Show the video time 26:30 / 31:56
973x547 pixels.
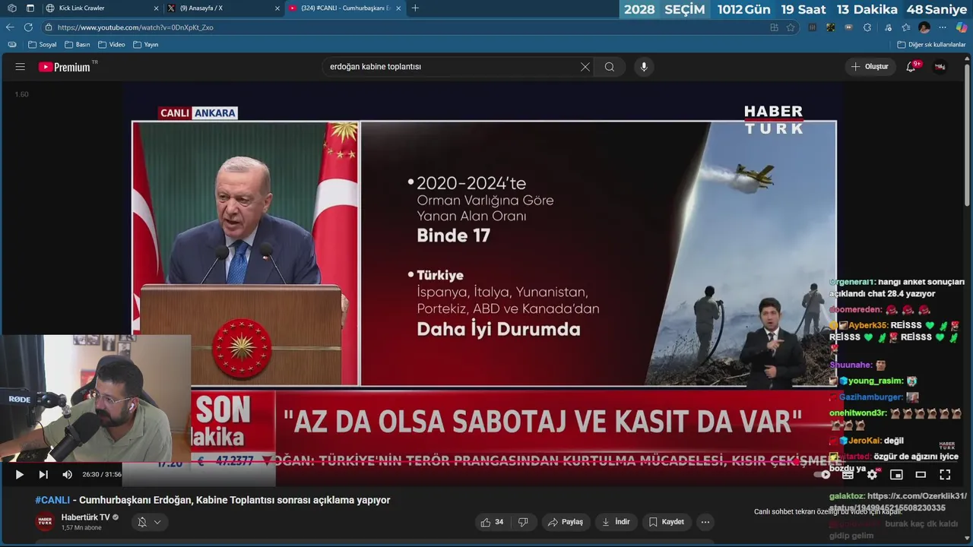pyautogui.click(x=102, y=475)
